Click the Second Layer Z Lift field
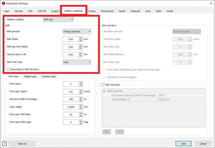 coord(71,55)
